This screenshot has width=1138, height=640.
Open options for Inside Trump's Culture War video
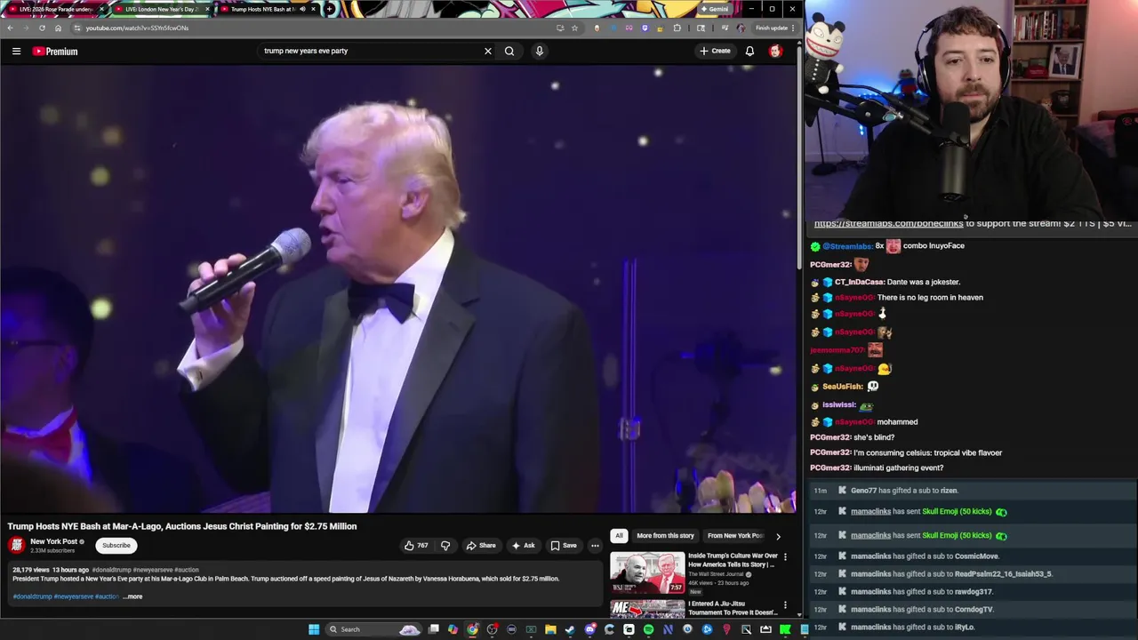pyautogui.click(x=785, y=557)
